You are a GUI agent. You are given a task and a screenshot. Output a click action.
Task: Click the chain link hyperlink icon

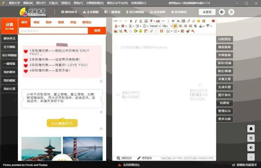click(x=151, y=31)
